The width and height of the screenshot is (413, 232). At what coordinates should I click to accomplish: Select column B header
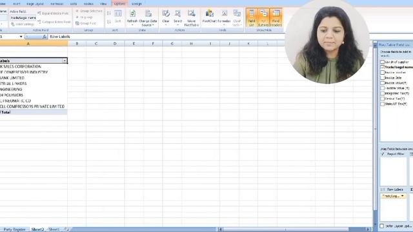[x=77, y=44]
